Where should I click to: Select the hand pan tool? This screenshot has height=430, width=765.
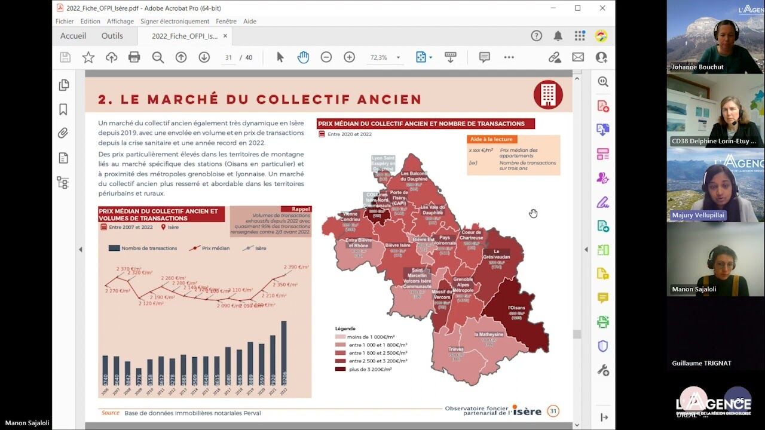303,57
